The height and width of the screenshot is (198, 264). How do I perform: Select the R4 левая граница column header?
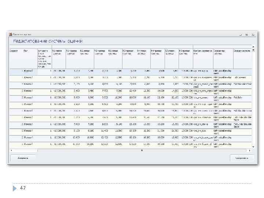click(x=143, y=58)
